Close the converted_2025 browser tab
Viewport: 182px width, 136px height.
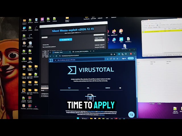point(90,51)
